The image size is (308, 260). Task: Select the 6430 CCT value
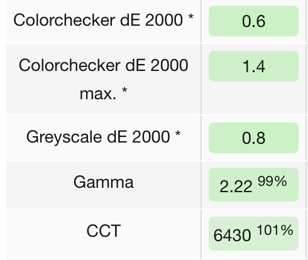pos(232,236)
